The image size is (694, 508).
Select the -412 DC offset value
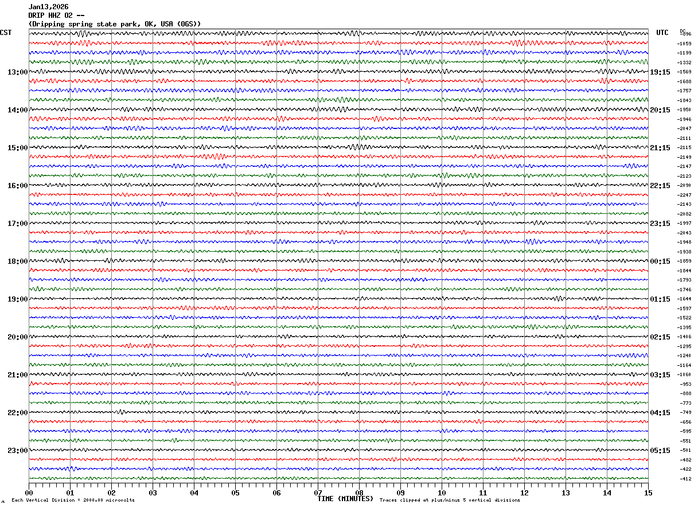coord(685,479)
